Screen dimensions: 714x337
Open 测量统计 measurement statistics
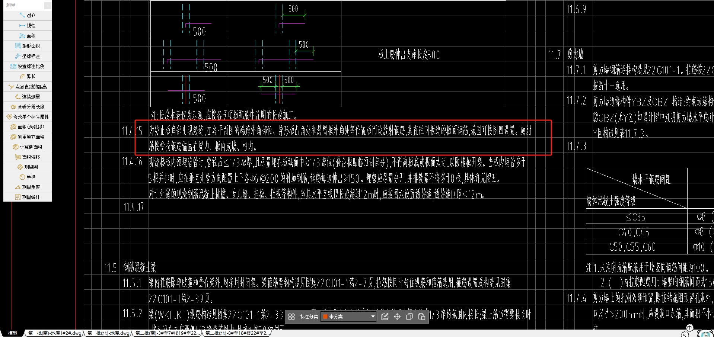(x=28, y=197)
